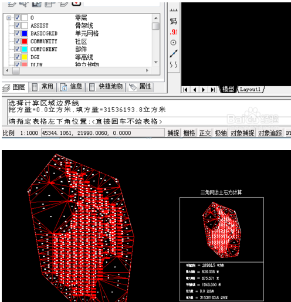This screenshot has height=302, width=291.
Task: Select the DGX layer name row
Action: (x=35, y=57)
